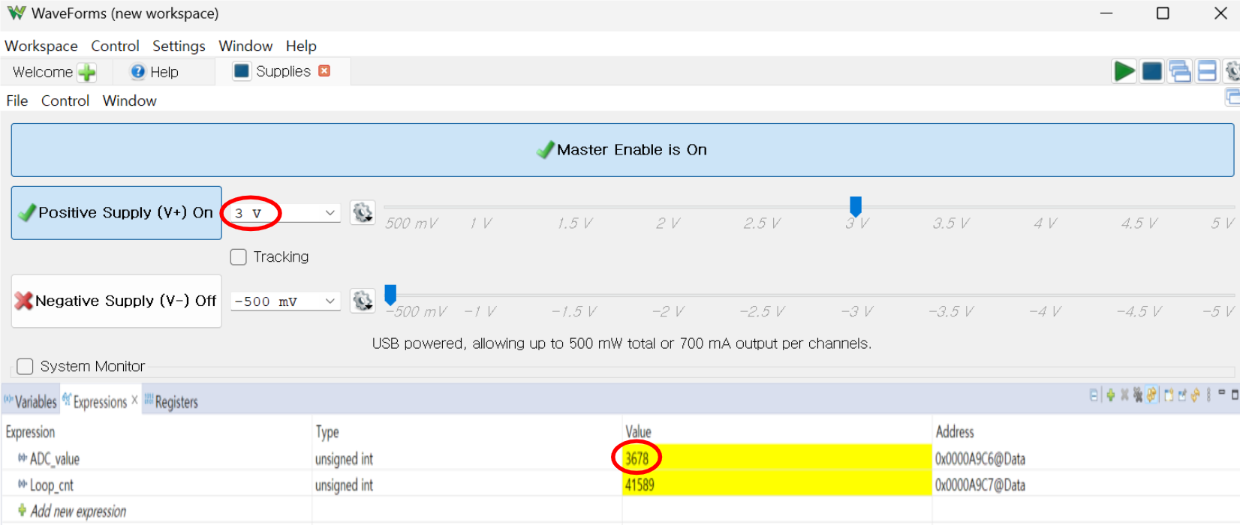The width and height of the screenshot is (1240, 525).
Task: Click the blue Stop all button
Action: pyautogui.click(x=1151, y=71)
